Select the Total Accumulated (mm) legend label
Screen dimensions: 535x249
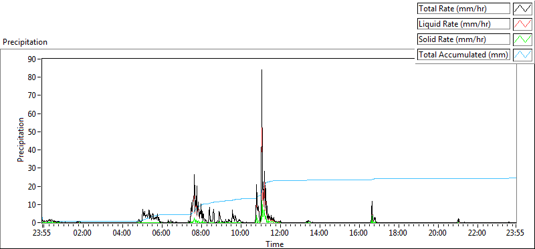pos(463,55)
